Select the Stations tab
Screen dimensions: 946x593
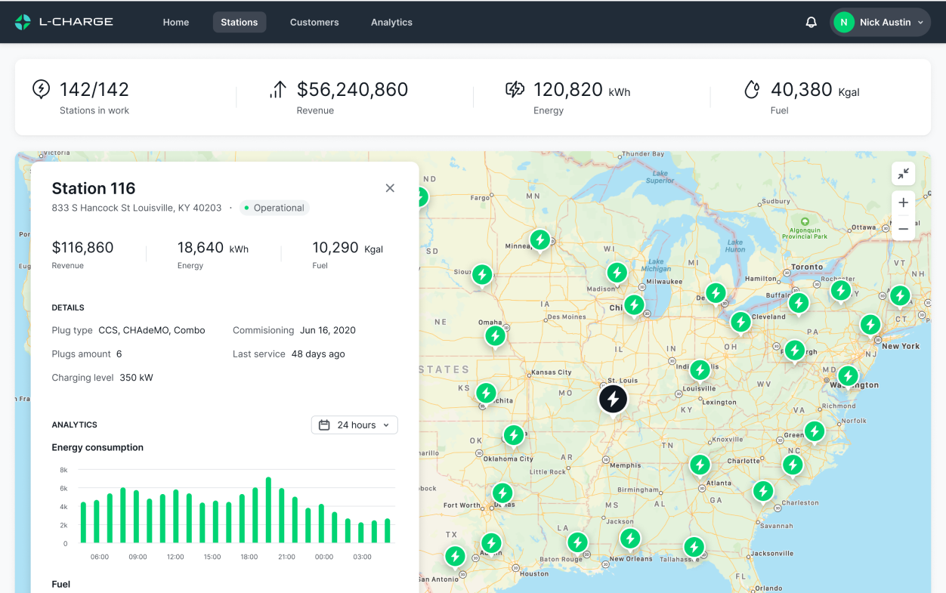click(239, 23)
